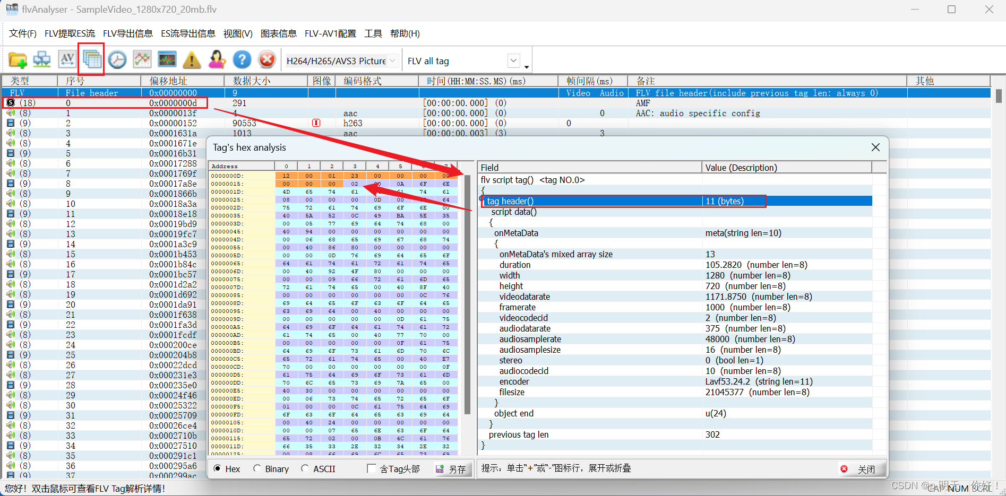The image size is (1006, 496).
Task: Click the toolbar overflow arrow
Action: (x=526, y=67)
